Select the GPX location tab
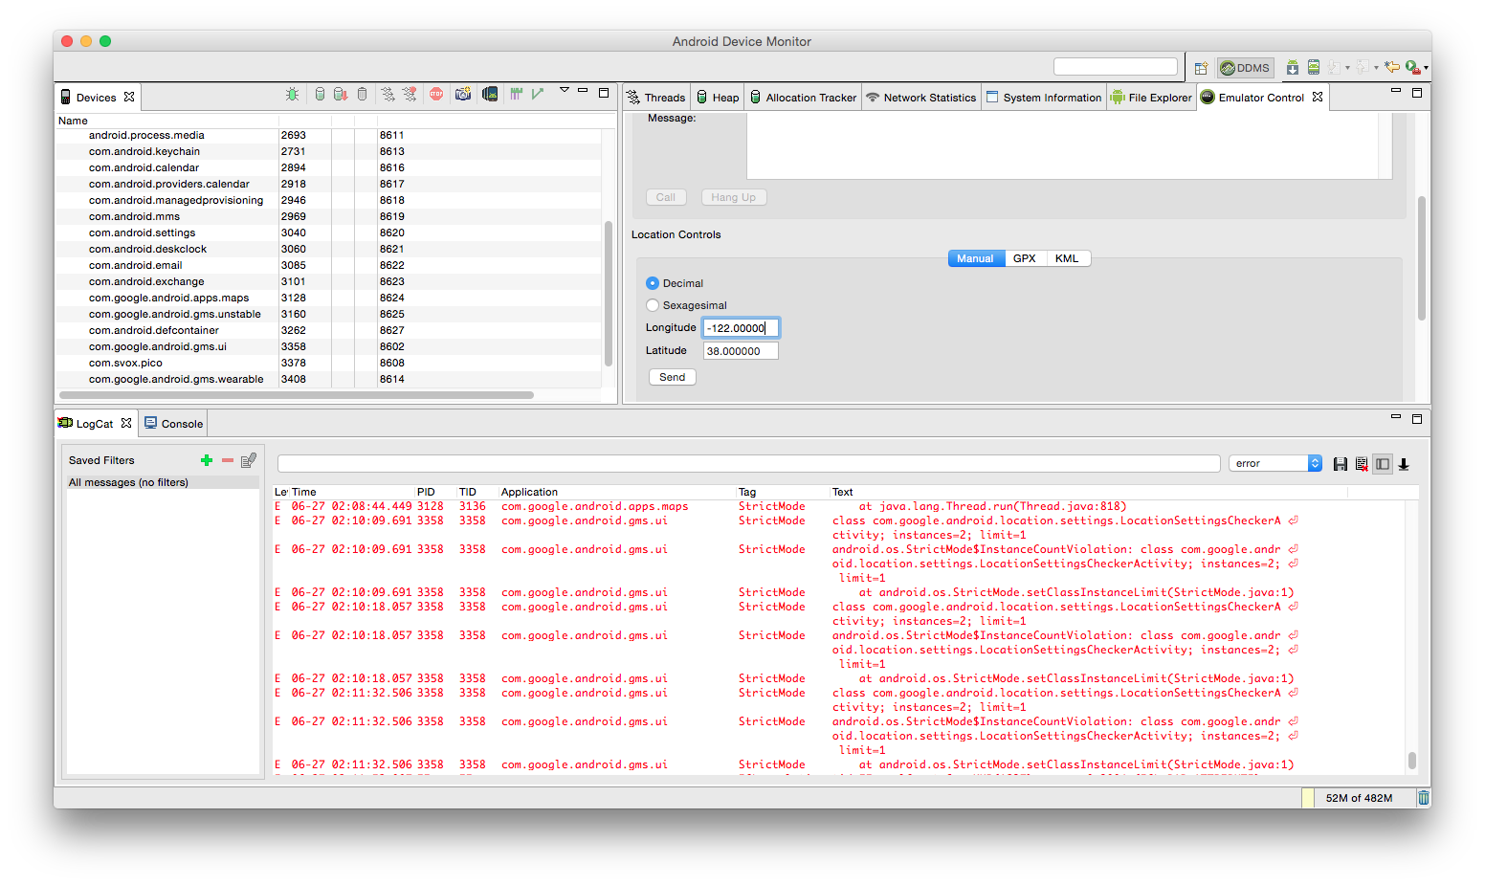The height and width of the screenshot is (885, 1485). 1025,258
